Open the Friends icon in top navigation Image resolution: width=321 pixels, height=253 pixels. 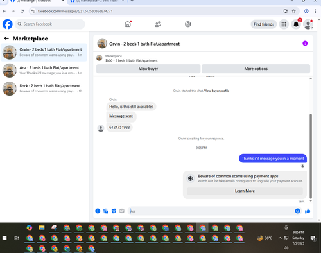[158, 24]
